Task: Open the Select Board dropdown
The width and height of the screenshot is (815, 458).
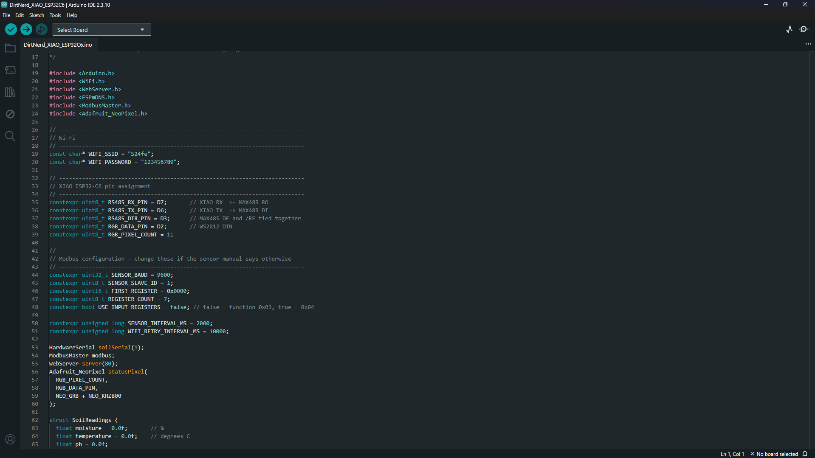Action: (x=102, y=30)
